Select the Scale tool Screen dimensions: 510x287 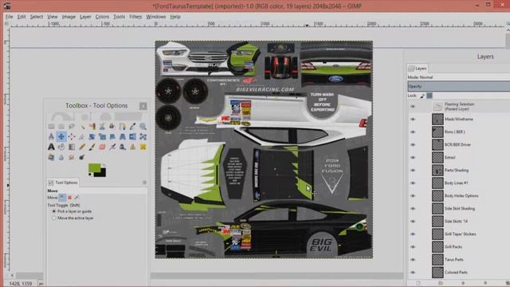102,136
